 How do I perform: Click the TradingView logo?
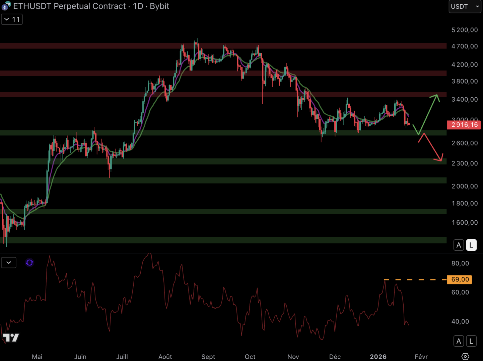click(11, 338)
